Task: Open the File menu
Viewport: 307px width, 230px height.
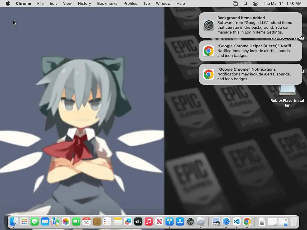Action: point(40,4)
